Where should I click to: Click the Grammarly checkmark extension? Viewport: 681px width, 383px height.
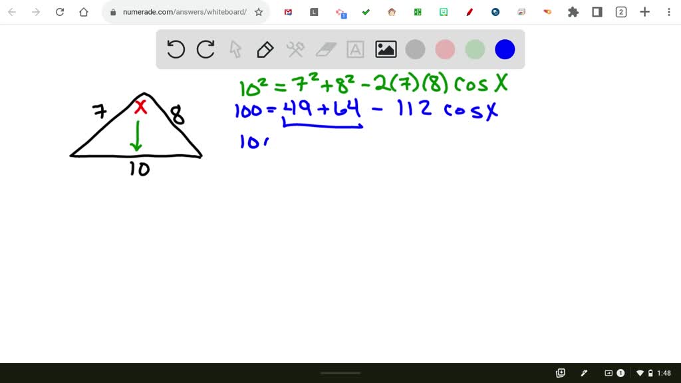(x=366, y=11)
